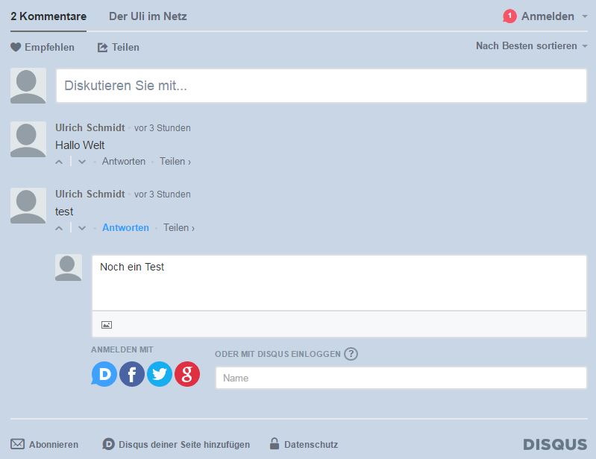Open the Datenschutz privacy link

pos(311,444)
